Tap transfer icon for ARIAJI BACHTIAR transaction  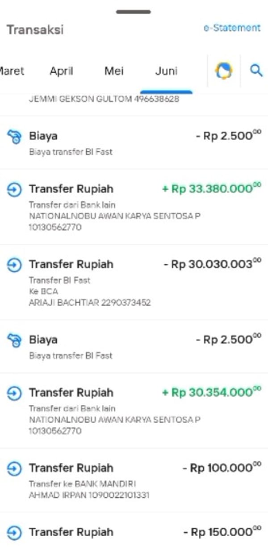(14, 265)
